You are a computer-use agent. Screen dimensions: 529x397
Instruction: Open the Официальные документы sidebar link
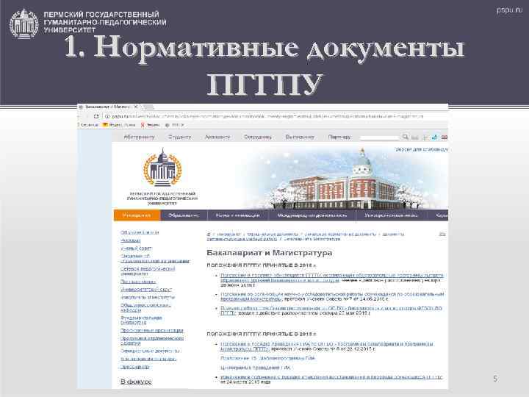pyautogui.click(x=150, y=351)
